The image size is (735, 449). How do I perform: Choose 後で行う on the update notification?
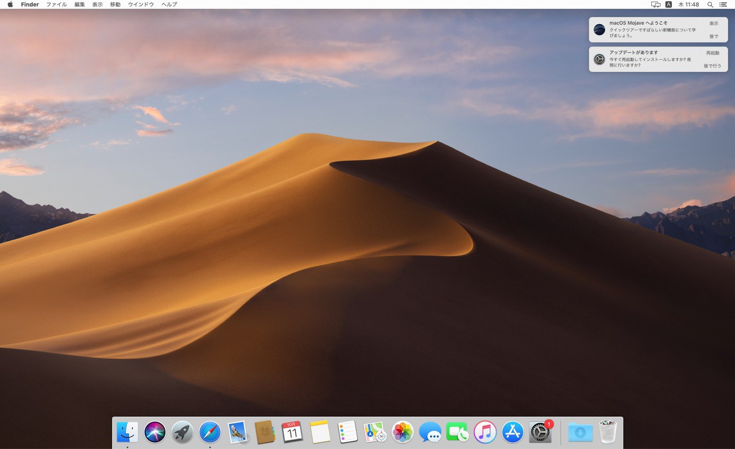click(713, 66)
